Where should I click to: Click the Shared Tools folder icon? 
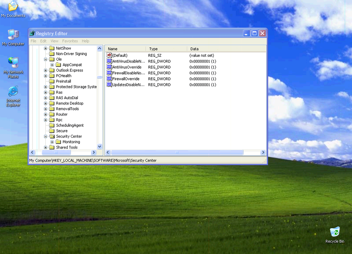click(x=52, y=147)
